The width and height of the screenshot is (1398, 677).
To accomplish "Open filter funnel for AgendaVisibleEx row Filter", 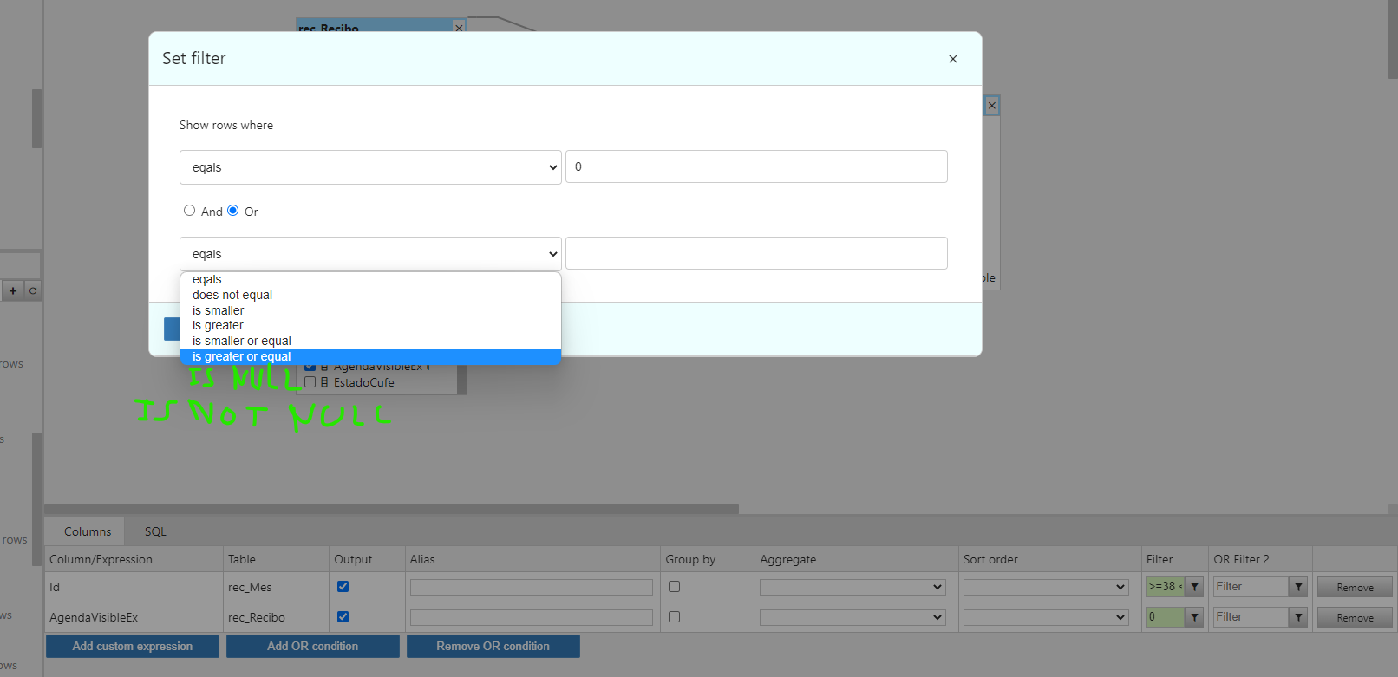I will (x=1194, y=617).
